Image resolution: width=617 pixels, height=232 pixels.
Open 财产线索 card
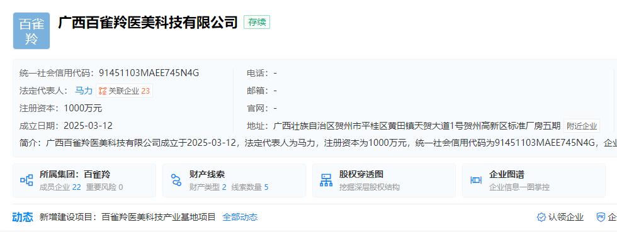click(x=234, y=180)
